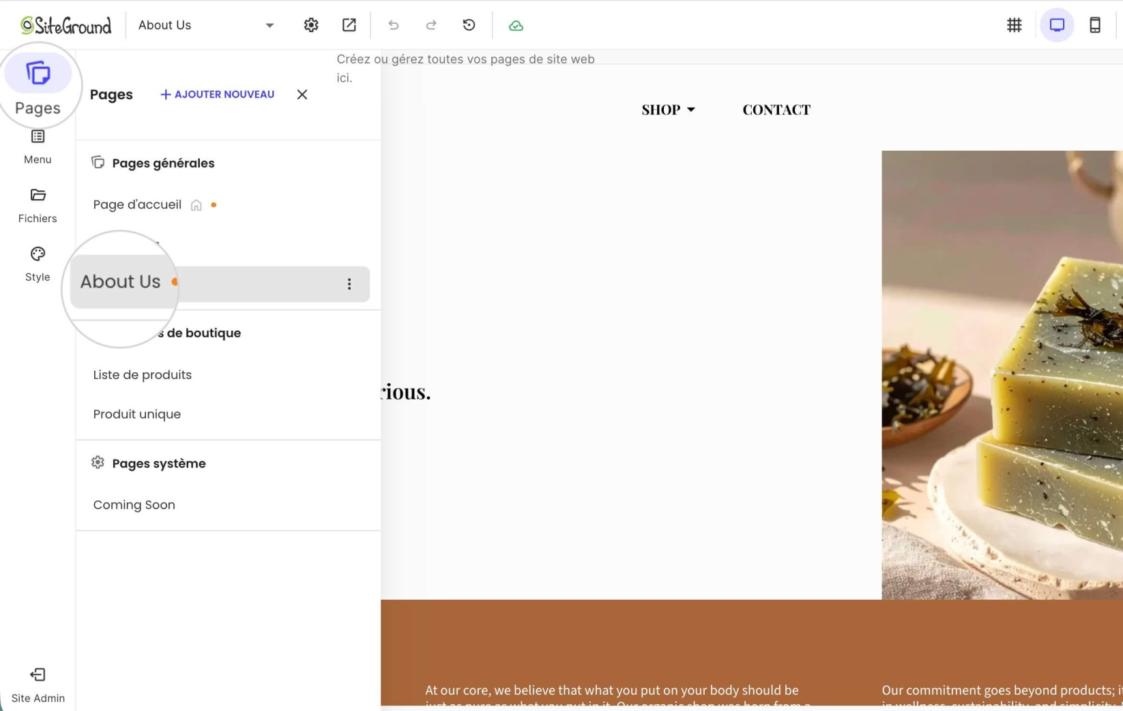The height and width of the screenshot is (711, 1123).
Task: Redo the last change
Action: [x=431, y=25]
